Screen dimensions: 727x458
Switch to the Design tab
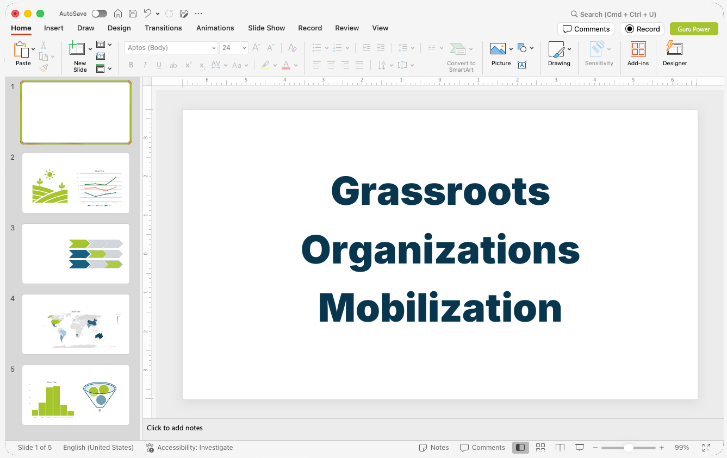(x=119, y=28)
